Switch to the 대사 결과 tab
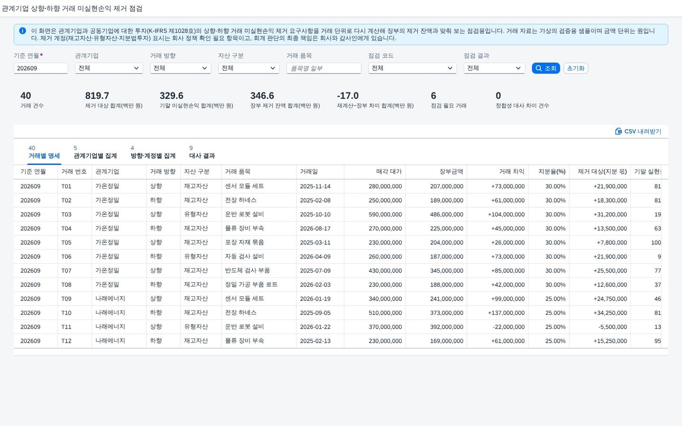Screen dimensions: 682x426 202,152
